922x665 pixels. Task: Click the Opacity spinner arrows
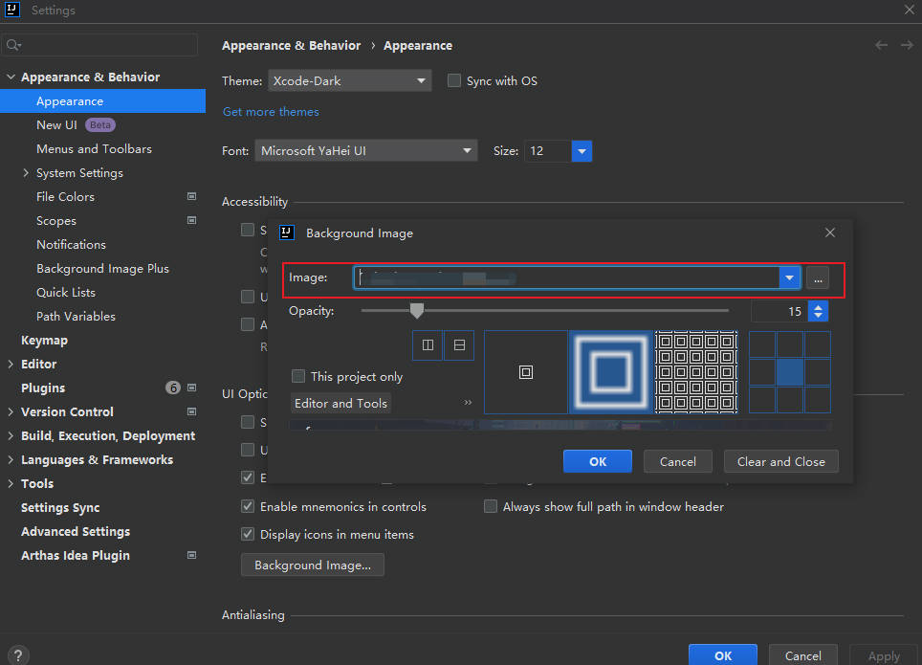(x=818, y=311)
